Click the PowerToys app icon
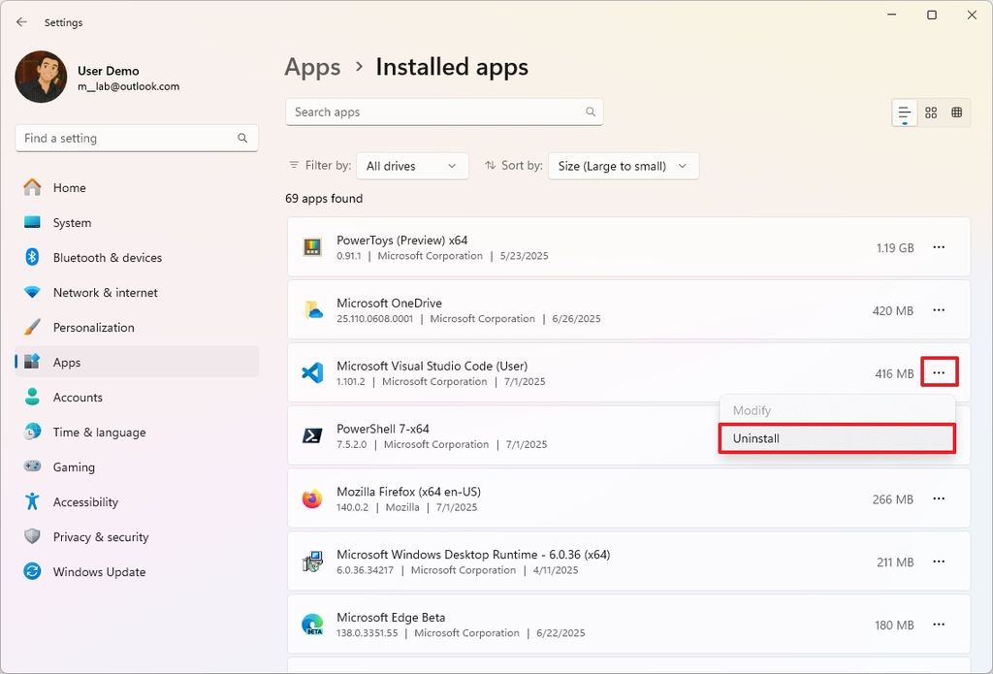This screenshot has width=993, height=674. coord(312,247)
